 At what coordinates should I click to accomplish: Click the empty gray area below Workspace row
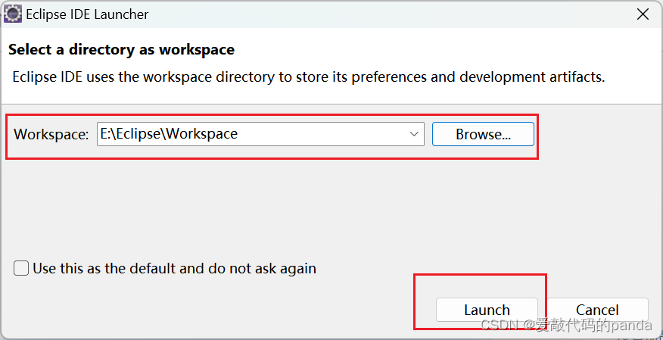[x=330, y=207]
